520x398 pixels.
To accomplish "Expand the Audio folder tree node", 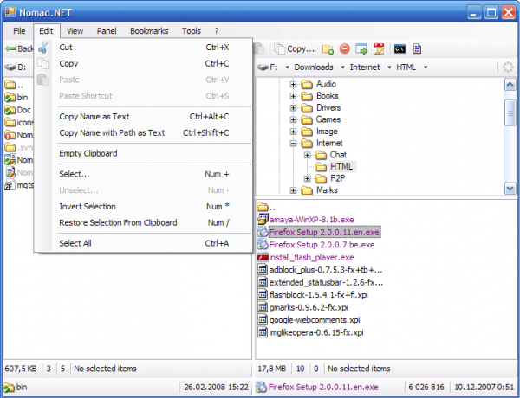I will click(x=294, y=84).
